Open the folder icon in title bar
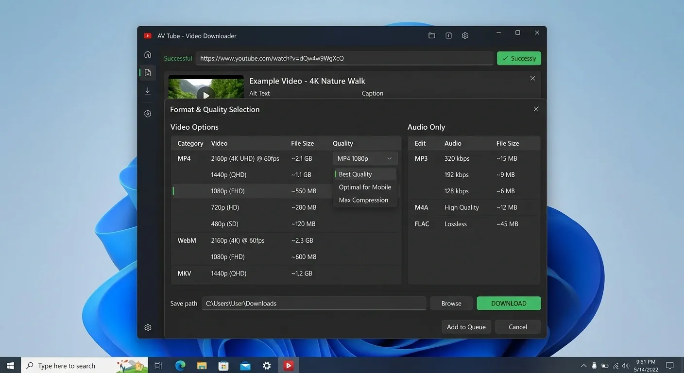Image resolution: width=684 pixels, height=373 pixels. pyautogui.click(x=431, y=35)
